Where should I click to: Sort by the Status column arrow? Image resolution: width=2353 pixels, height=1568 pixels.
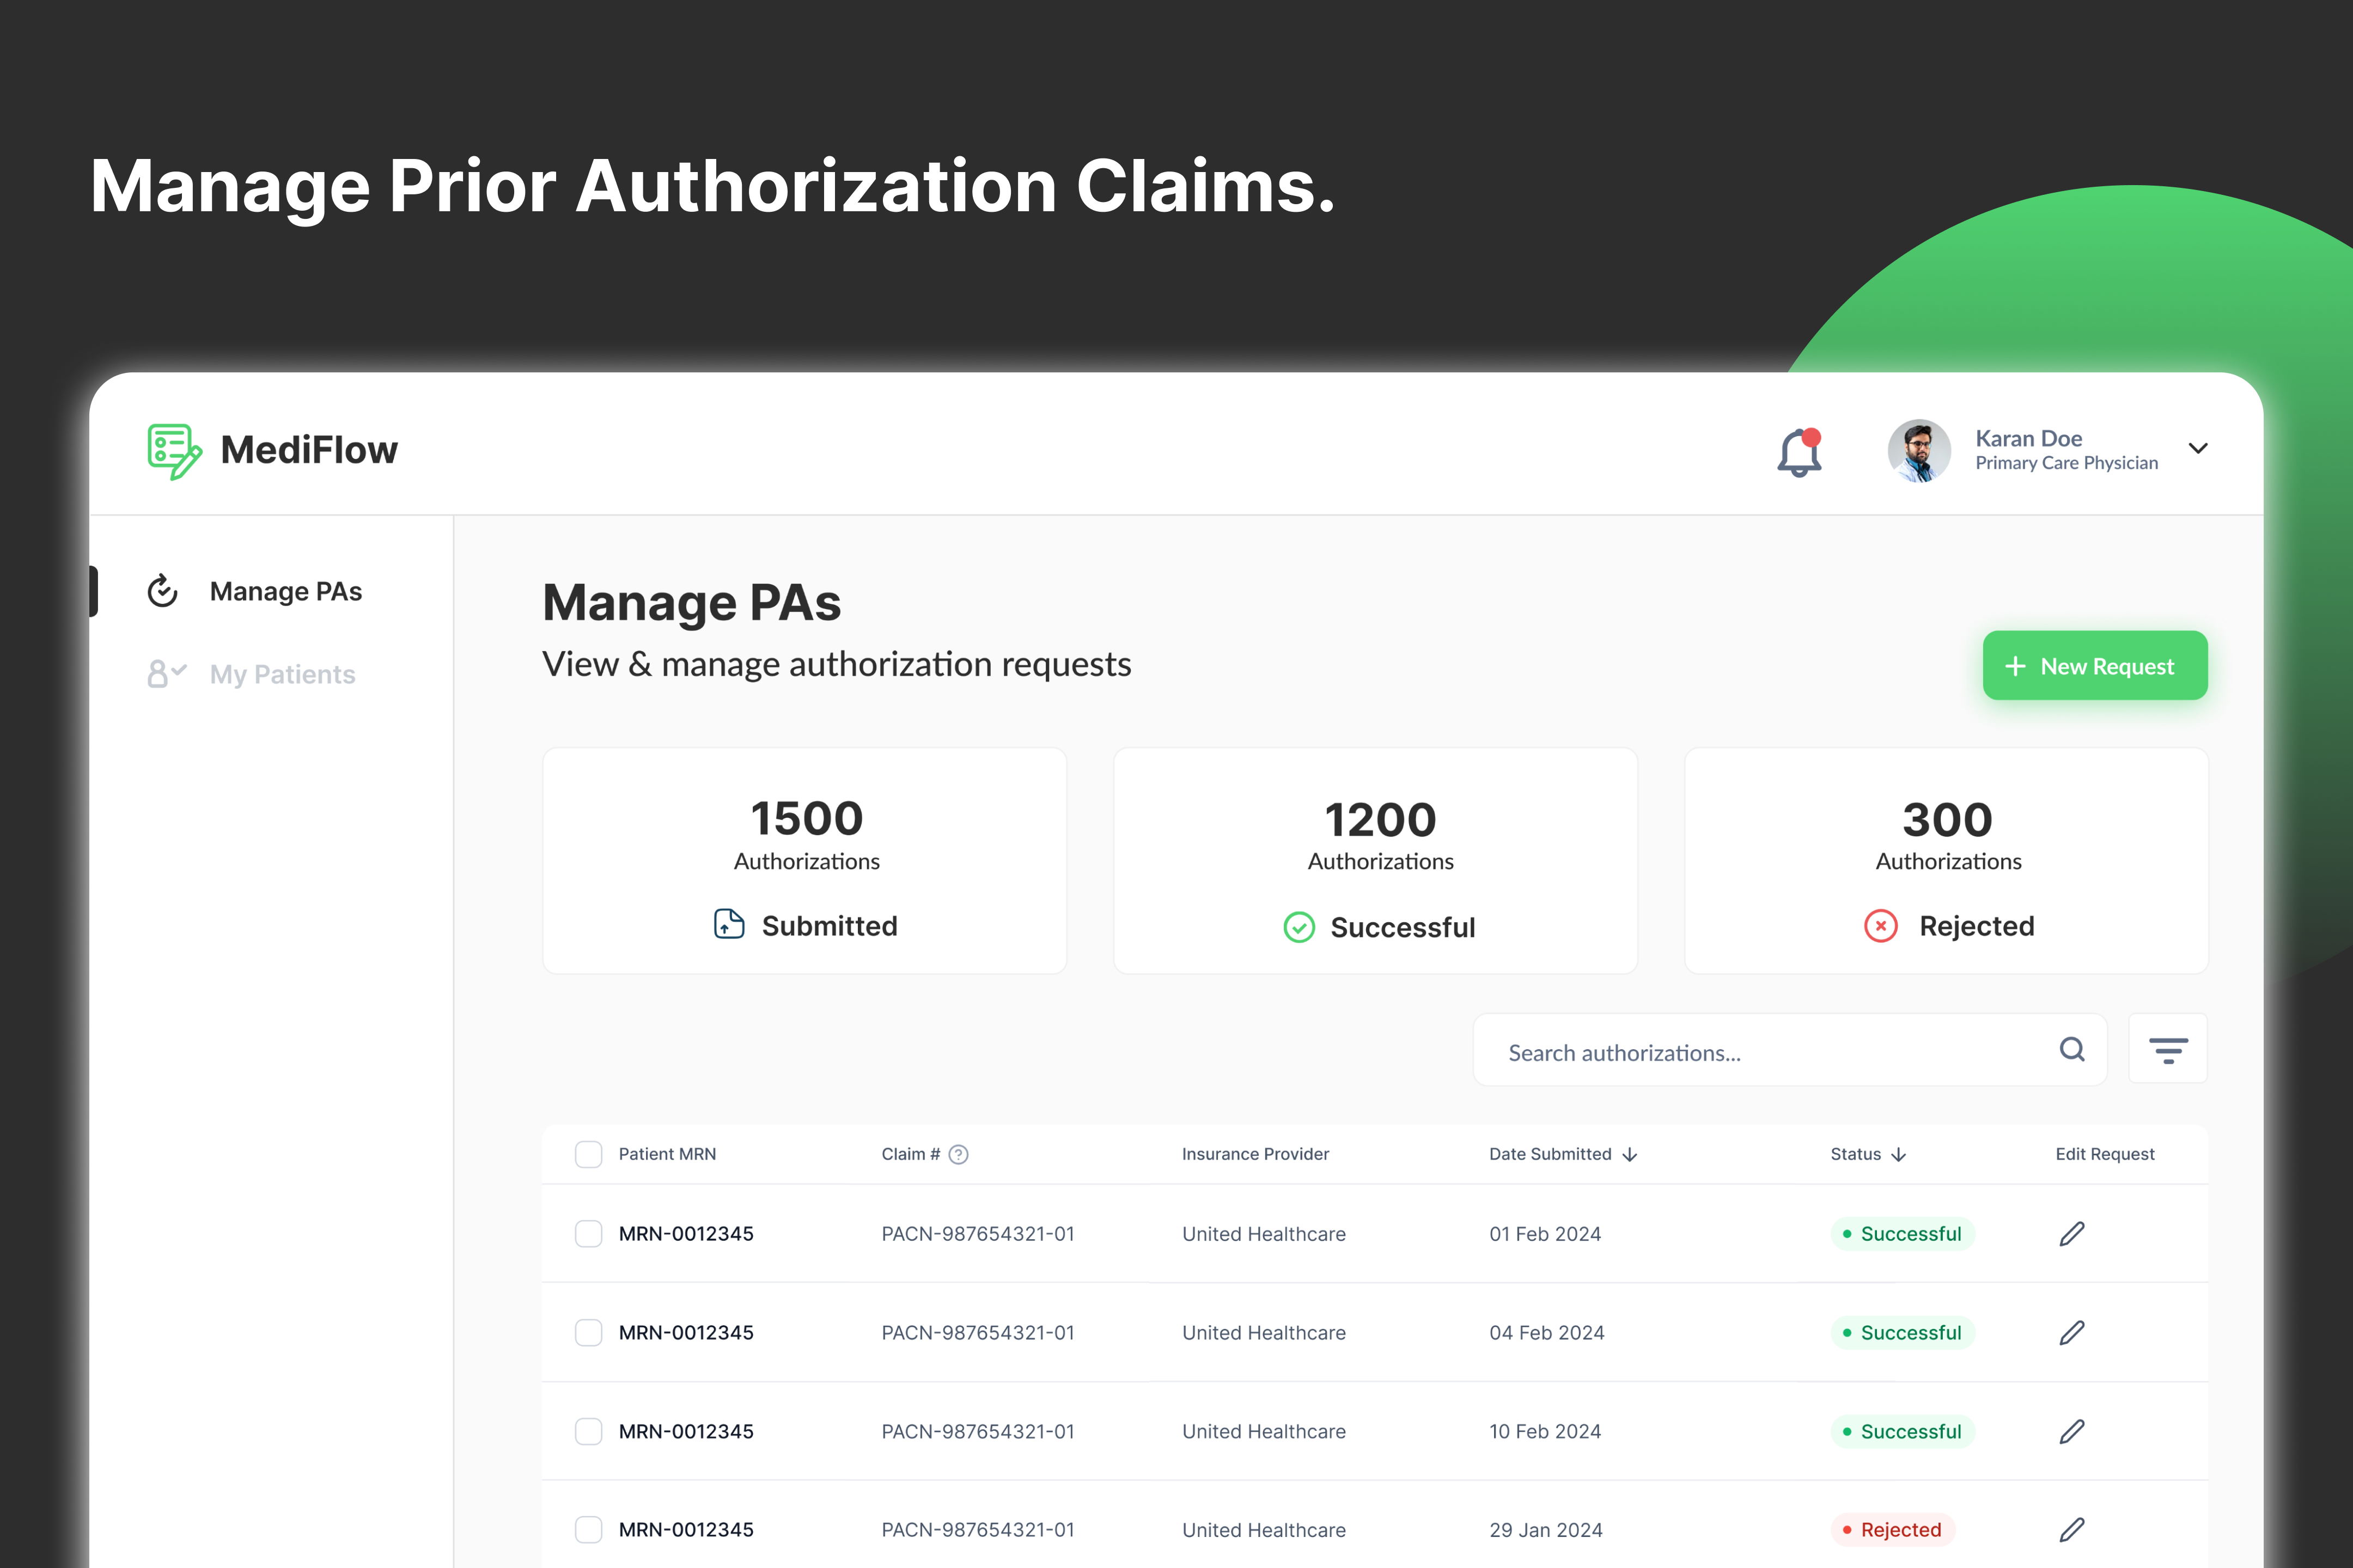1899,1154
